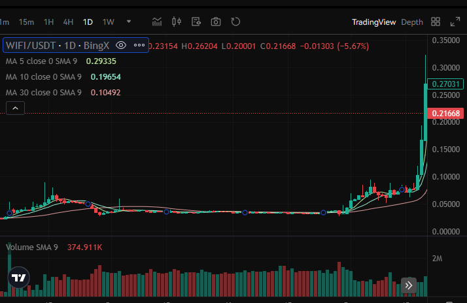This screenshot has width=467, height=303.
Task: Switch to the Depth chart view
Action: coord(412,22)
